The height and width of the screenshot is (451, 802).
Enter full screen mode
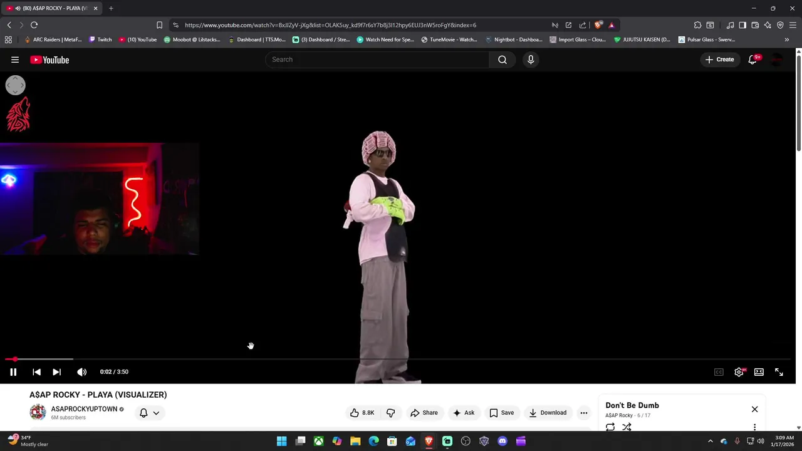click(779, 372)
